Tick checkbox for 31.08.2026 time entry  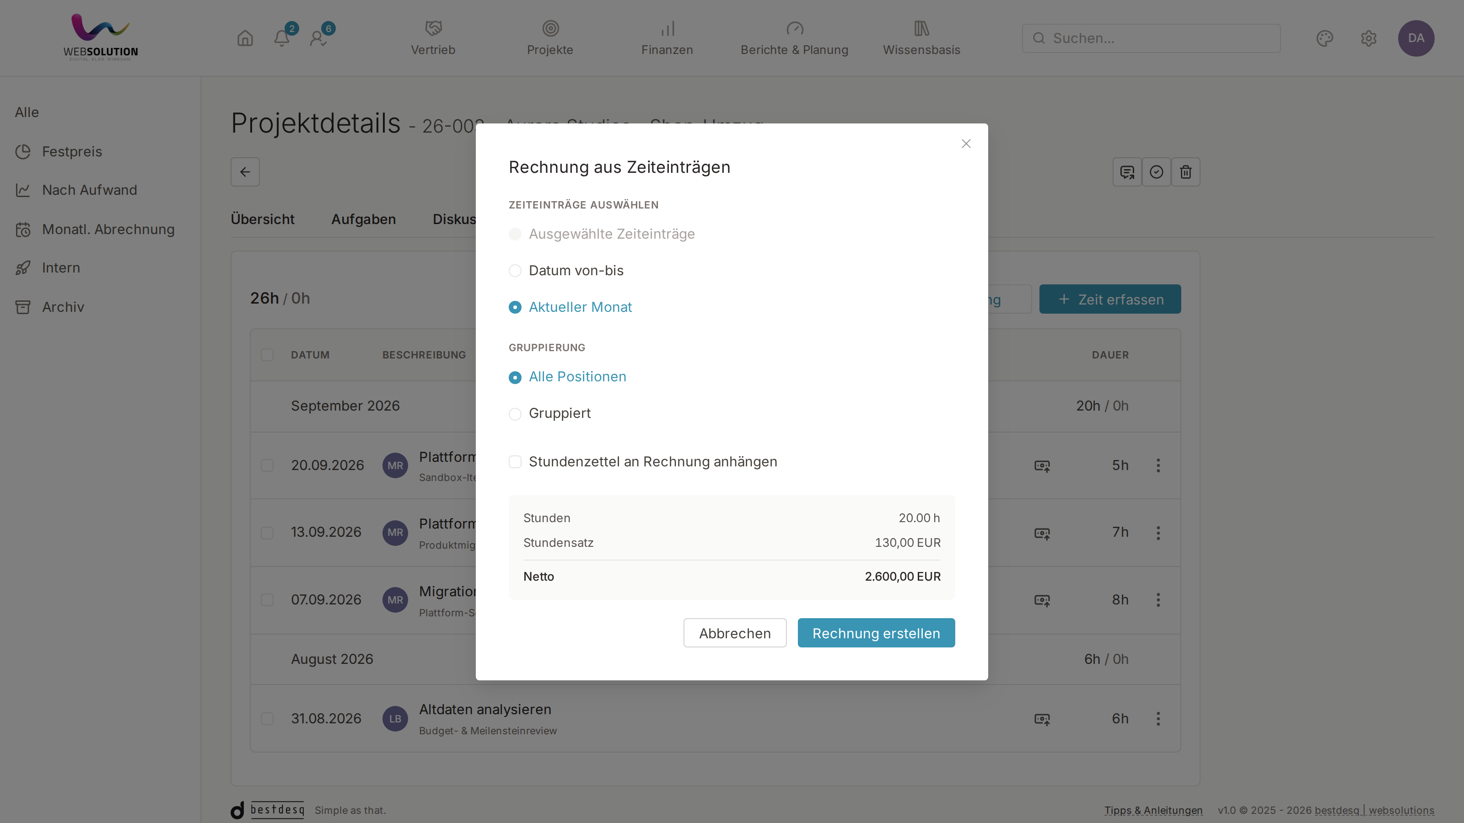[267, 718]
